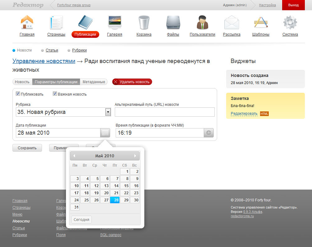312x247 pixels.
Task: Expand the Рубрика dropdown list
Action: click(x=108, y=112)
